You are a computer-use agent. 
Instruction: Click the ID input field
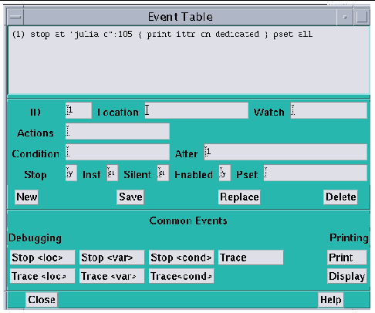coord(79,110)
